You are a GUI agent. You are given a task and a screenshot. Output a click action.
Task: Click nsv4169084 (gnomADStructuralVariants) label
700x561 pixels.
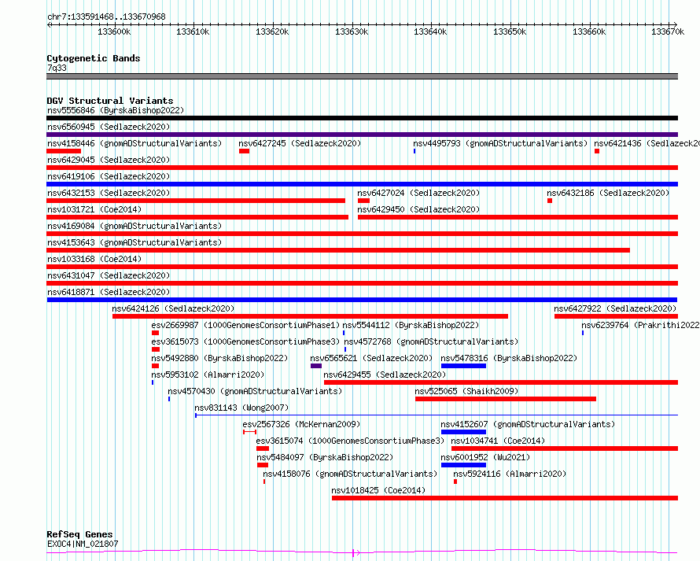(x=134, y=226)
